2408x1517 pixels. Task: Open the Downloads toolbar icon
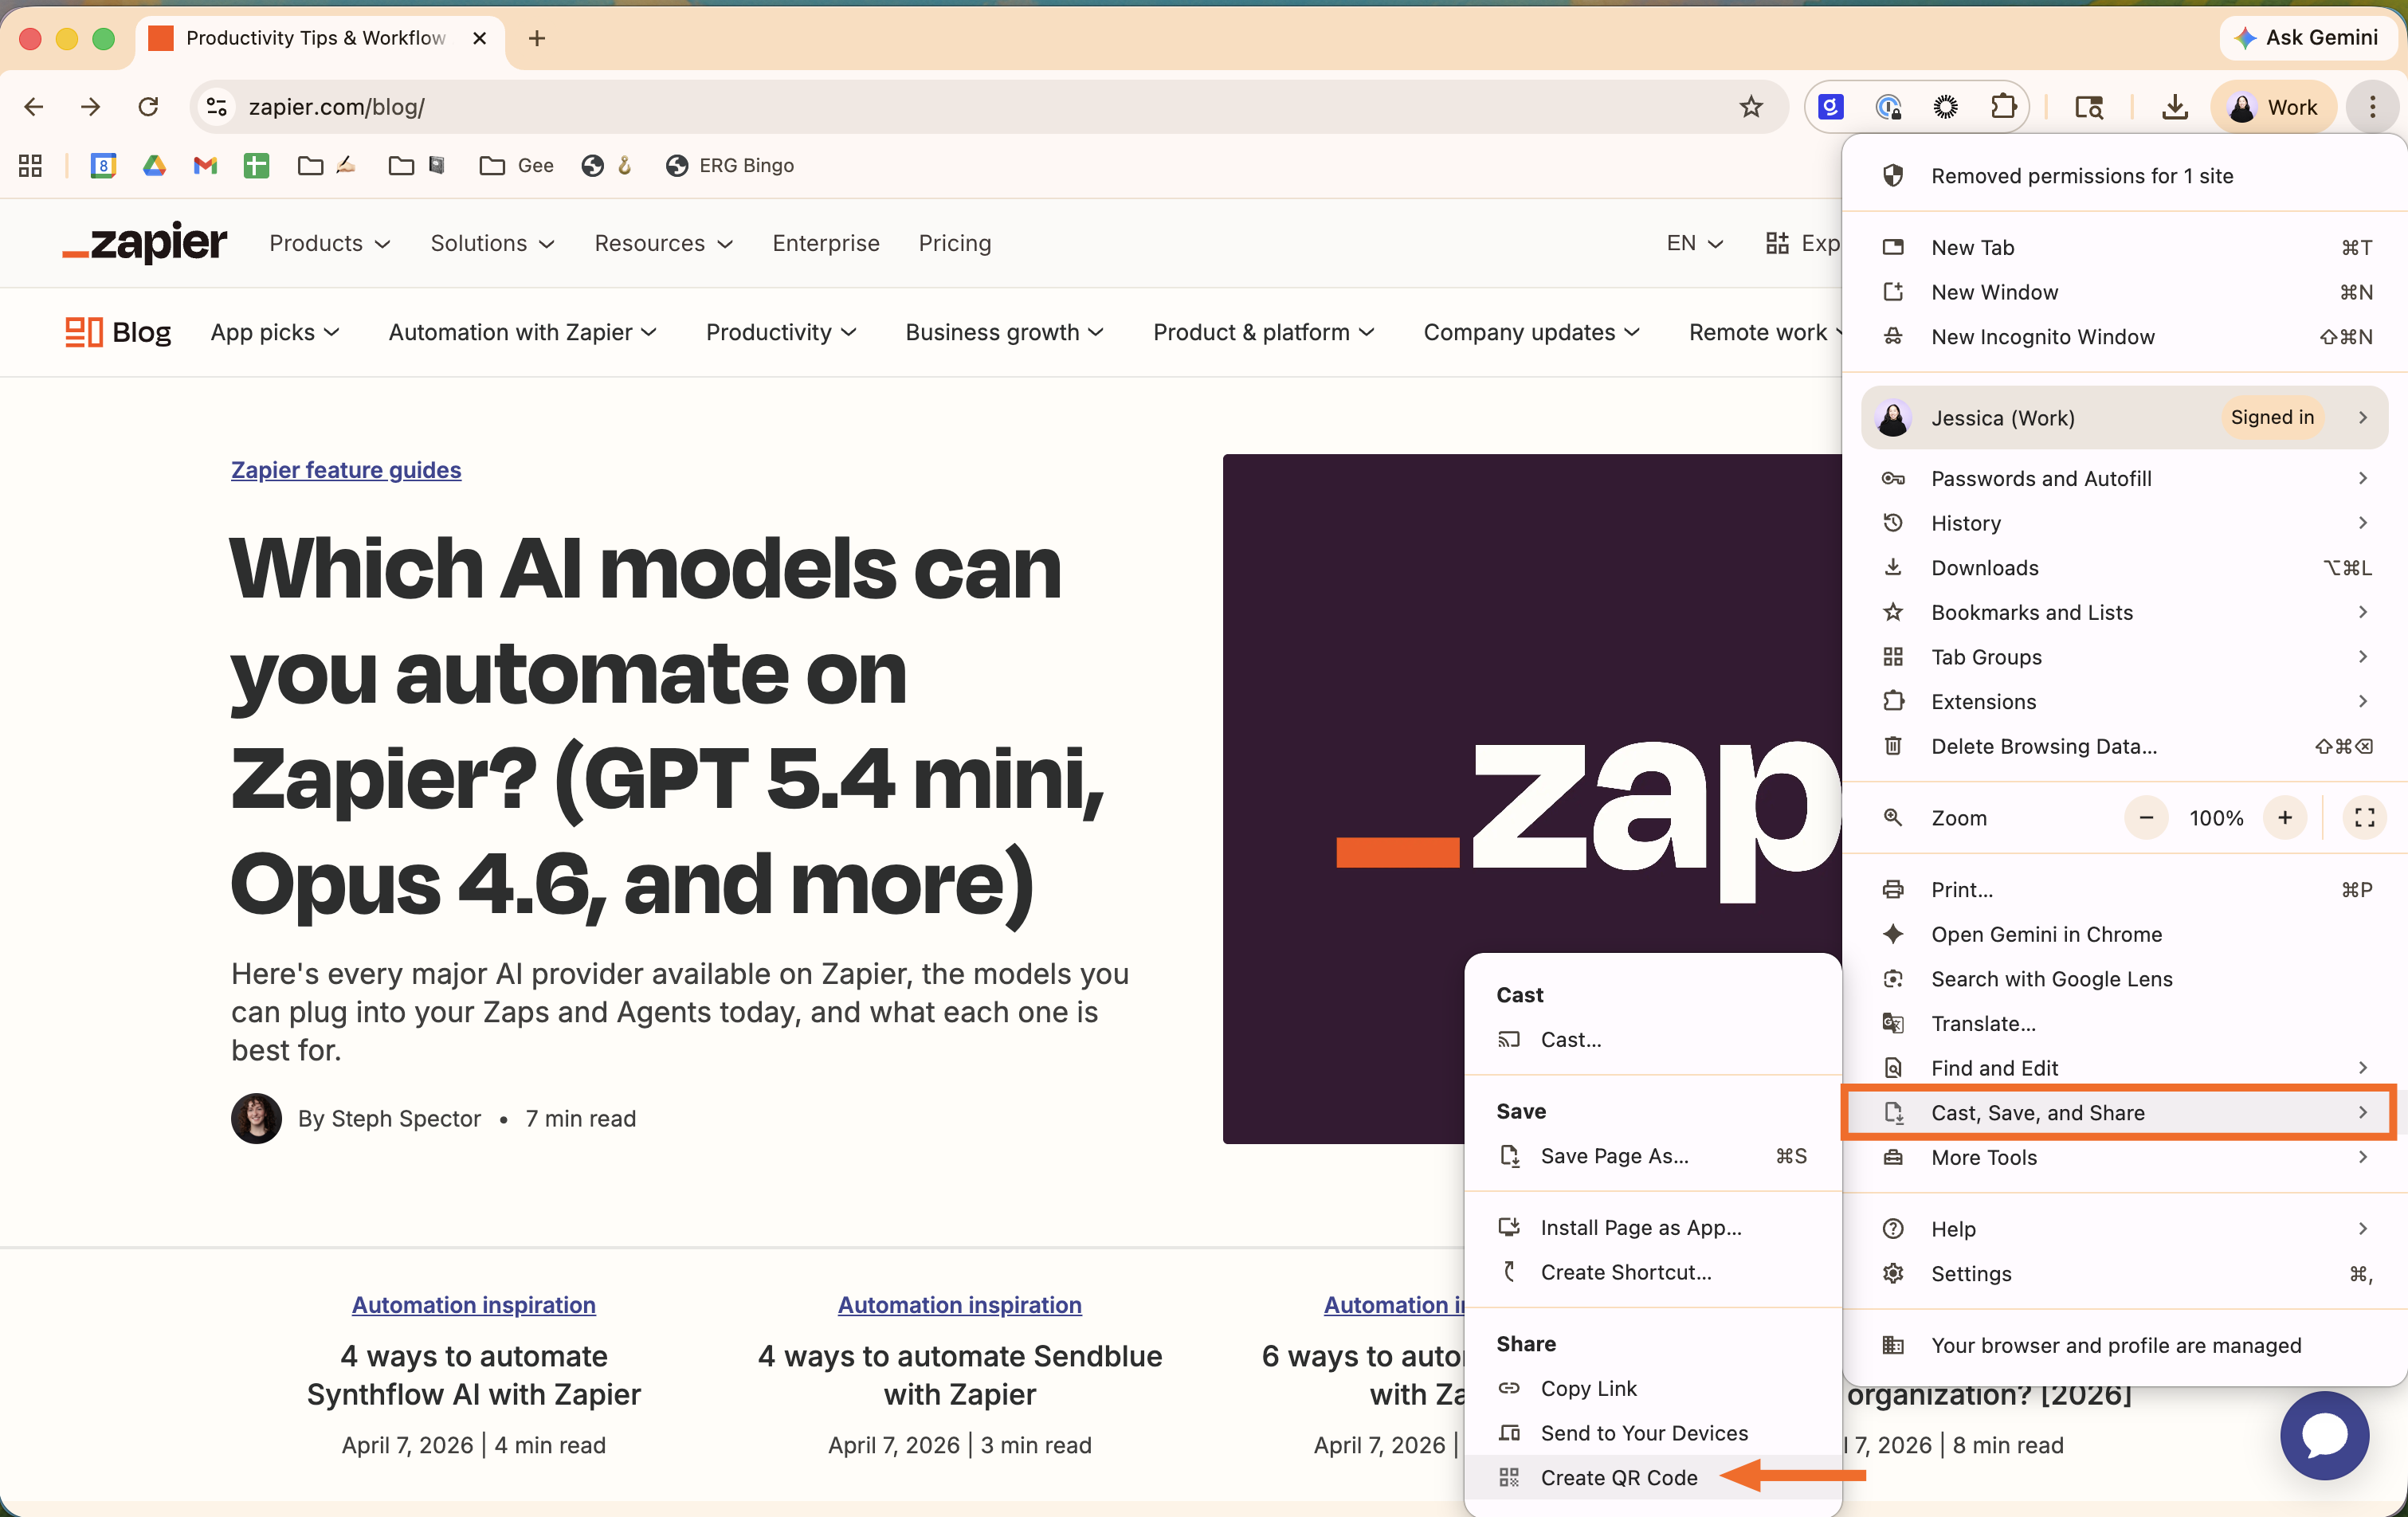(2174, 107)
